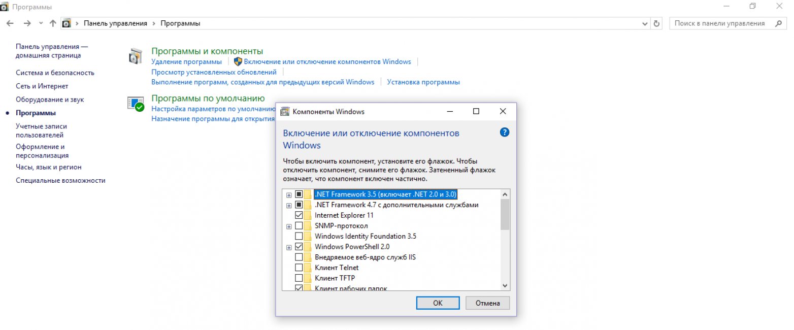The height and width of the screenshot is (330, 794).
Task: Click the Programs and Features icon
Action: click(135, 56)
